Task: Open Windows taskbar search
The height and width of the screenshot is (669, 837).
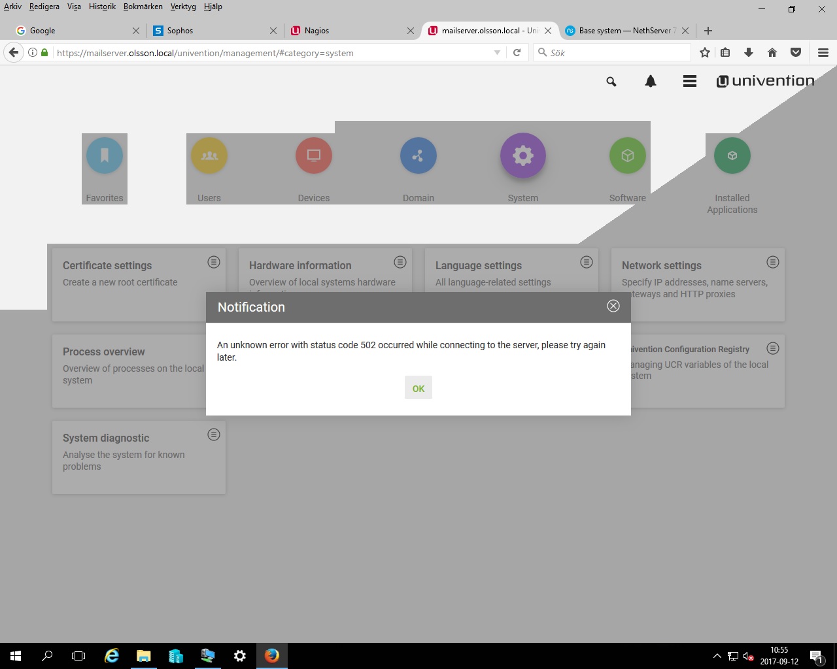Action: (x=47, y=656)
